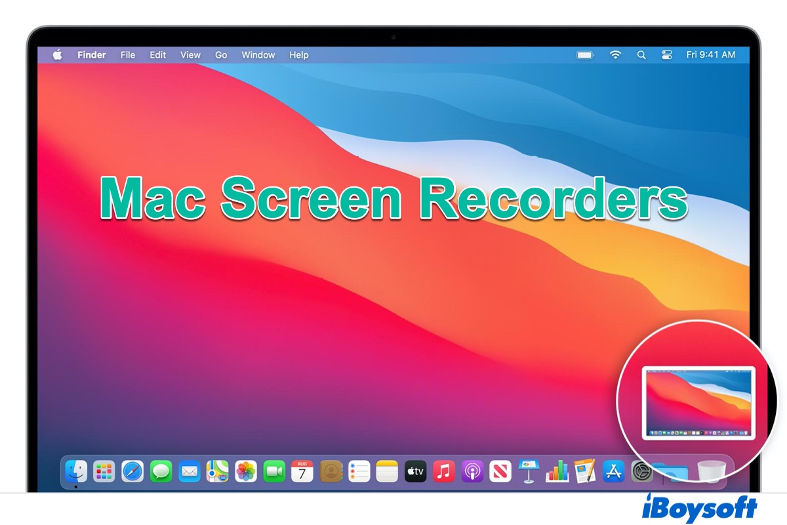
Task: Launch the Messages app in the Dock
Action: click(x=161, y=471)
